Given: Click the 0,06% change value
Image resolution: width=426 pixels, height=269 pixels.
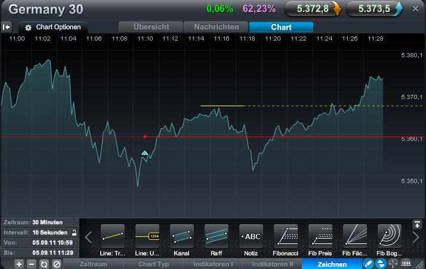Looking at the screenshot, I should coord(220,9).
